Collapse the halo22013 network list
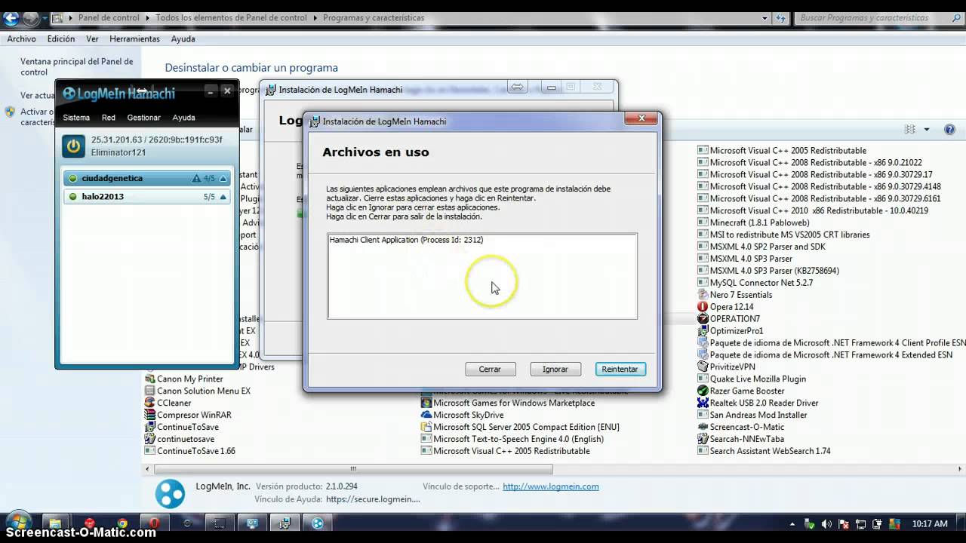 pyautogui.click(x=223, y=197)
